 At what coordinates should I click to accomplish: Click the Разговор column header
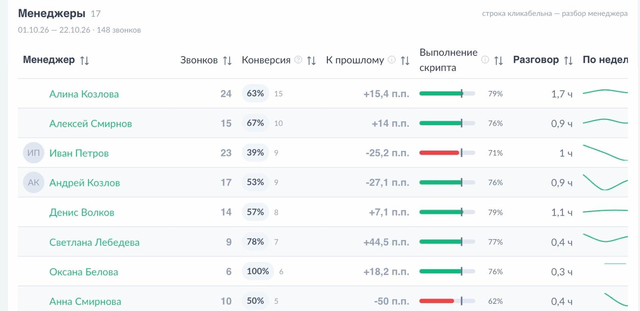click(536, 60)
